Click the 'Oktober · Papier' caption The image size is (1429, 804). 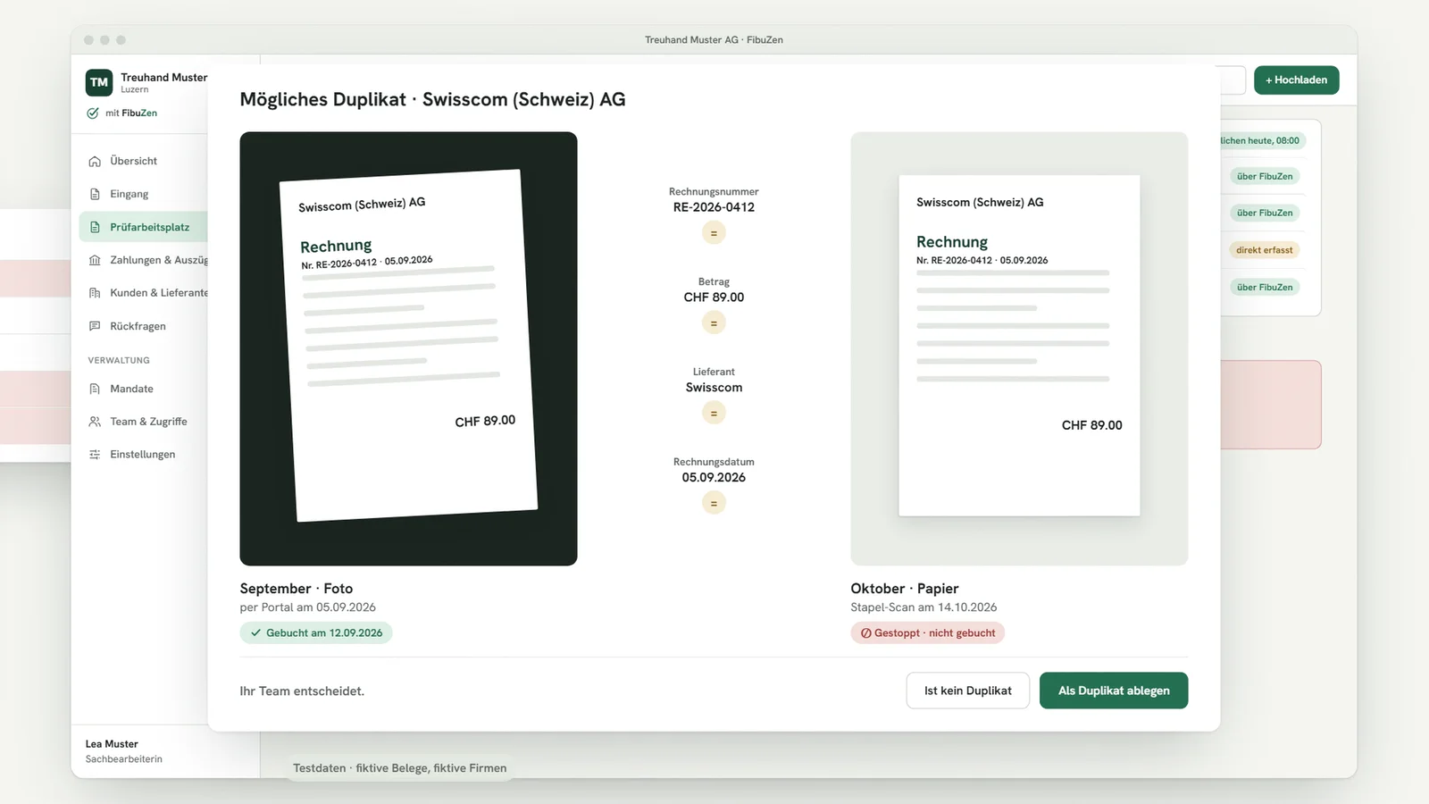905,589
